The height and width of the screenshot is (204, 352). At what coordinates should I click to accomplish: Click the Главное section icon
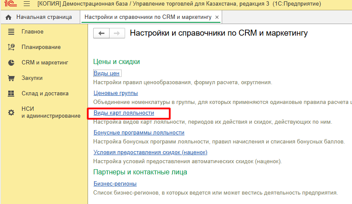pos(12,32)
